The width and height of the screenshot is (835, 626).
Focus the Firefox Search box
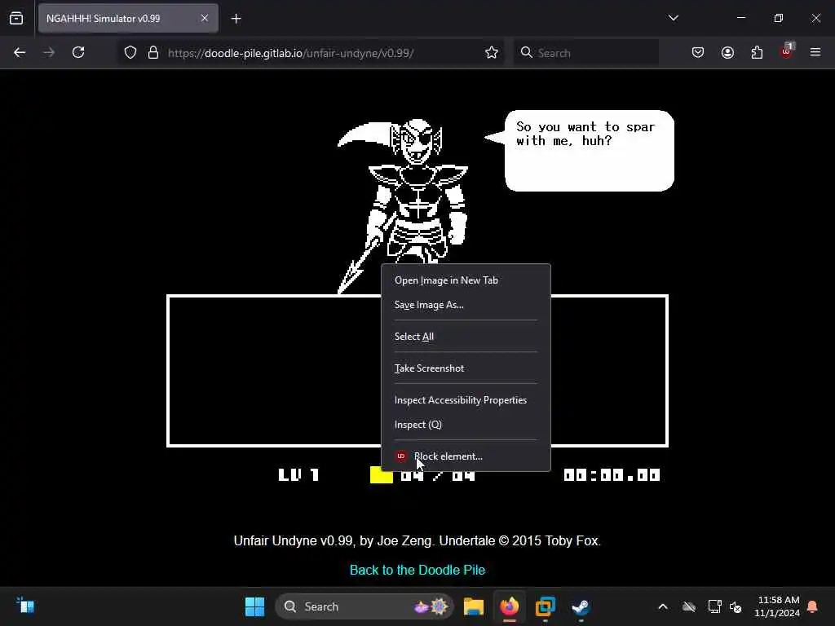pyautogui.click(x=586, y=53)
